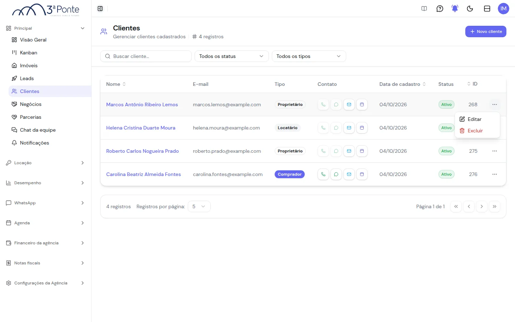515x322 pixels.
Task: Sort table by Data de cadastro
Action: point(403,84)
